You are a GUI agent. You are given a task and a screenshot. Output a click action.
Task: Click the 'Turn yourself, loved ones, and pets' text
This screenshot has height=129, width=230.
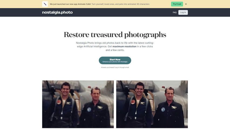(x=121, y=4)
